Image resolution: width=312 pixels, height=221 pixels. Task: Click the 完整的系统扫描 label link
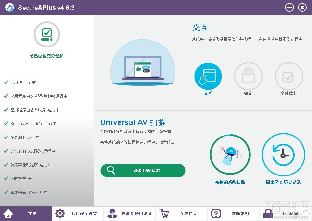tap(230, 182)
